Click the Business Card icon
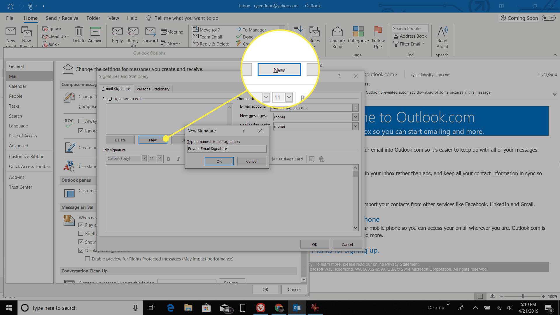Screen dimensions: 560x315 (x=275, y=159)
